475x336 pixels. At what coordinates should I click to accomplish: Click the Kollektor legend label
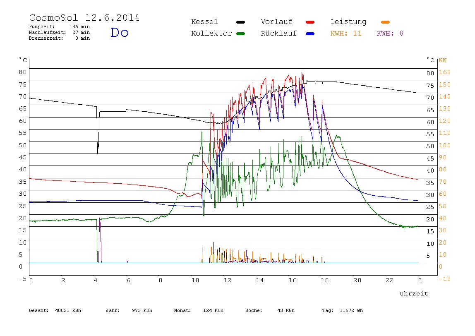click(211, 34)
